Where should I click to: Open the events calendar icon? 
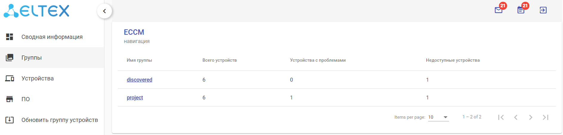521,10
